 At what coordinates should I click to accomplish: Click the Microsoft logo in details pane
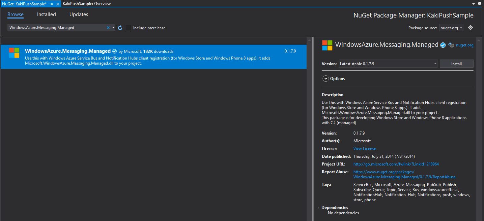327,45
